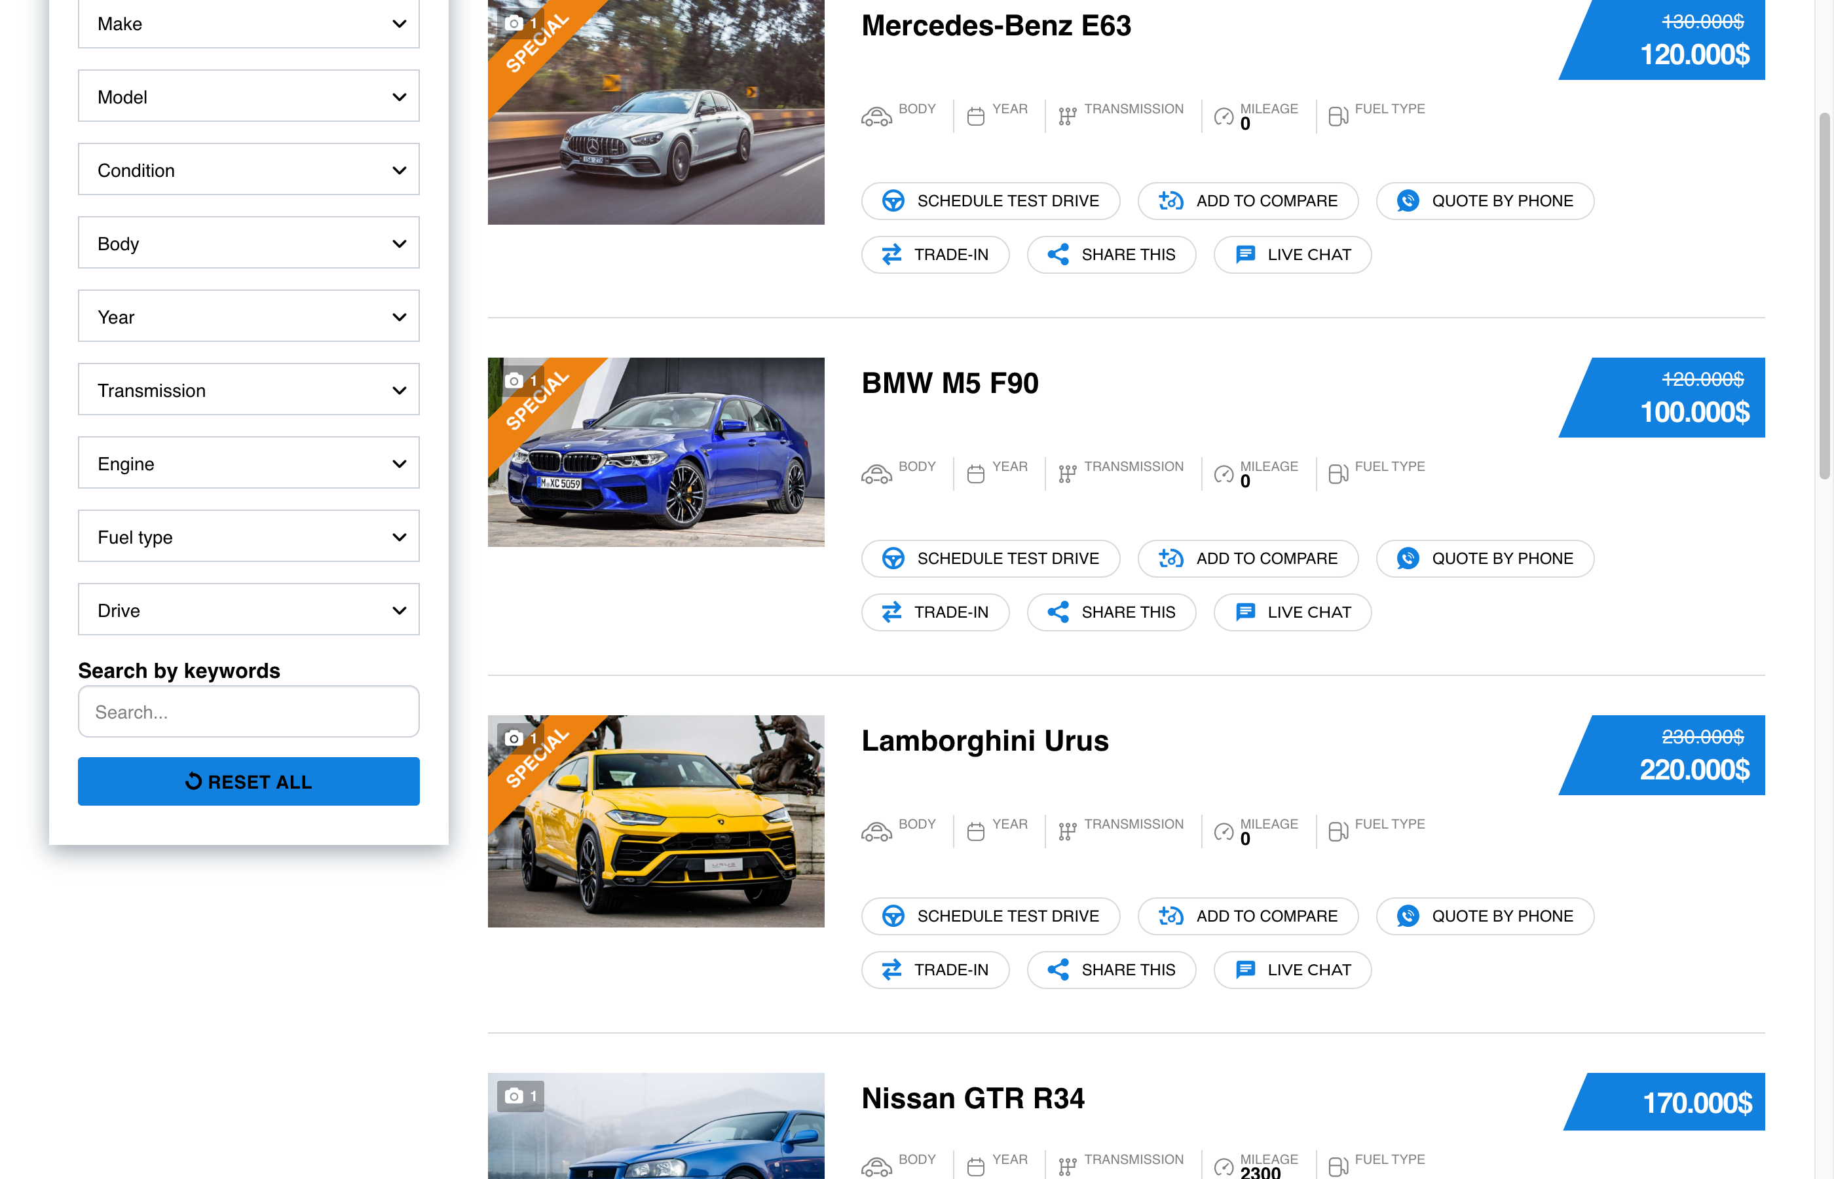
Task: Schedule test drive for BMW M5 F90
Action: (x=990, y=558)
